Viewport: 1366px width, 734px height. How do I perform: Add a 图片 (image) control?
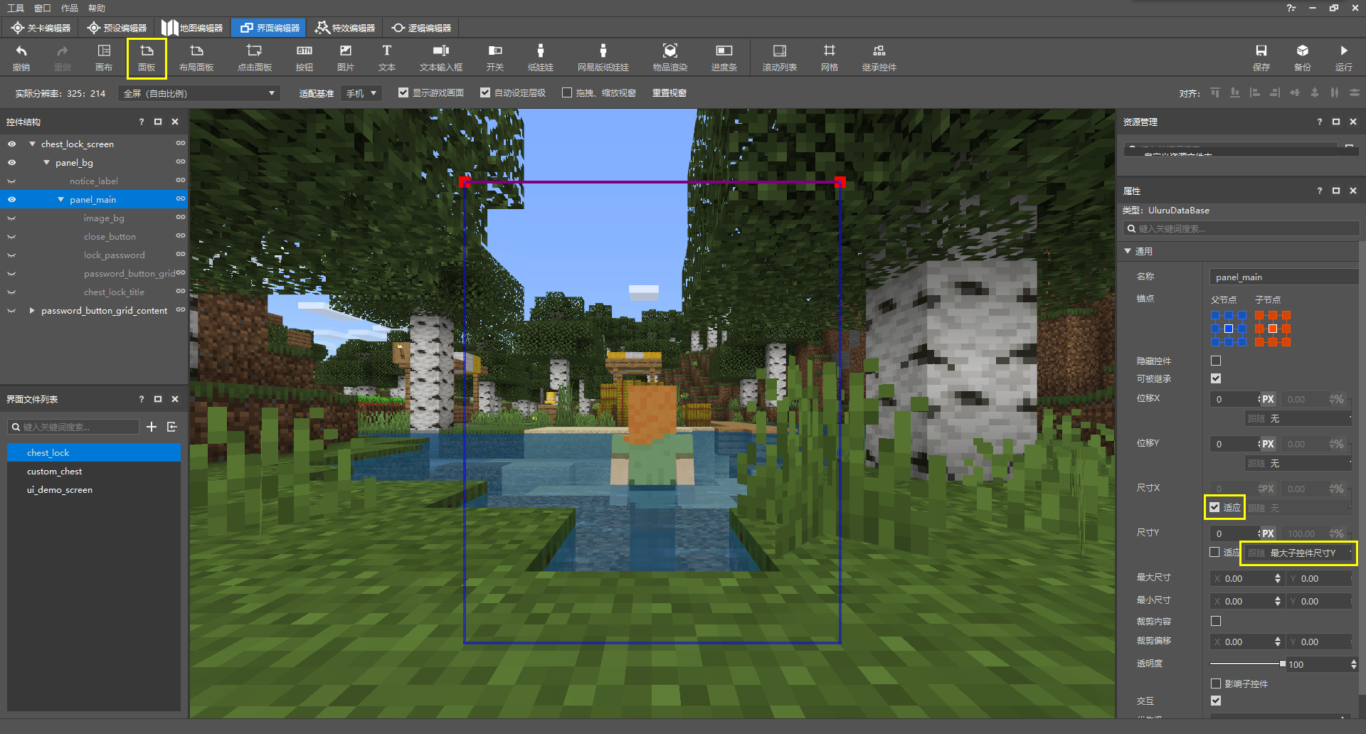[346, 58]
